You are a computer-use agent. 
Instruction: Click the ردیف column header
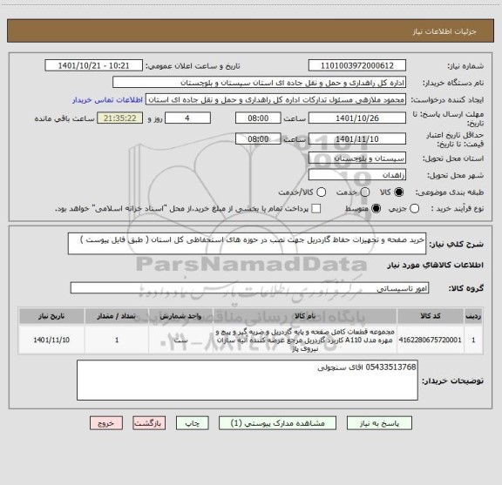[x=473, y=316]
